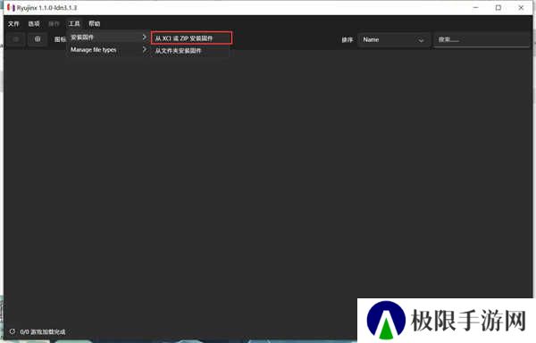The image size is (536, 343).
Task: Minimize the Ryujinx window
Action: point(476,7)
